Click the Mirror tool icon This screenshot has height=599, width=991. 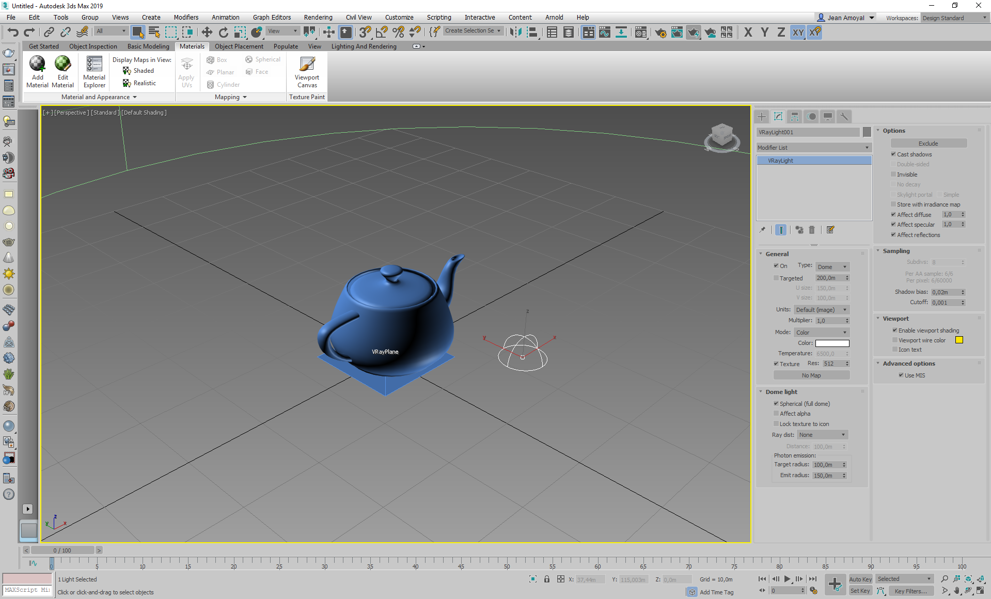pyautogui.click(x=515, y=32)
